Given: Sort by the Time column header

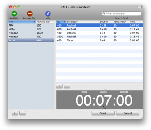Looking at the screenshot, I should coord(136,22).
